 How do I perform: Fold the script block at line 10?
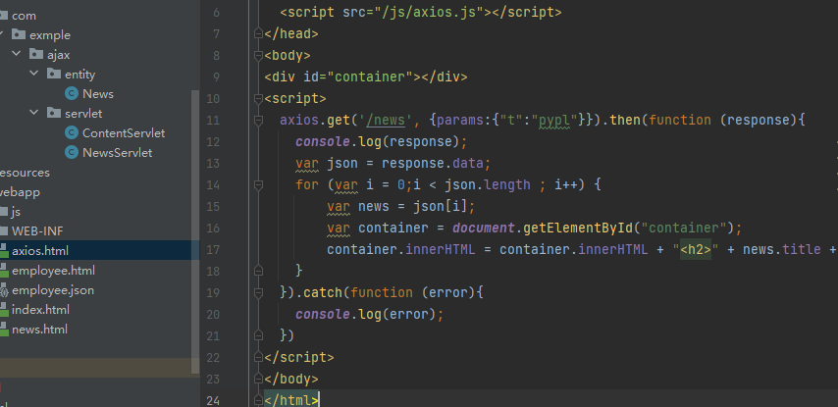click(x=257, y=98)
